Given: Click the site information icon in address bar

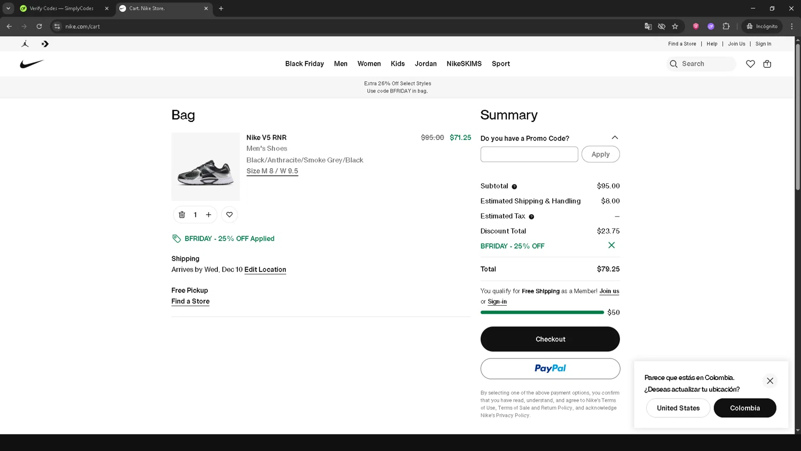Looking at the screenshot, I should coord(57,26).
